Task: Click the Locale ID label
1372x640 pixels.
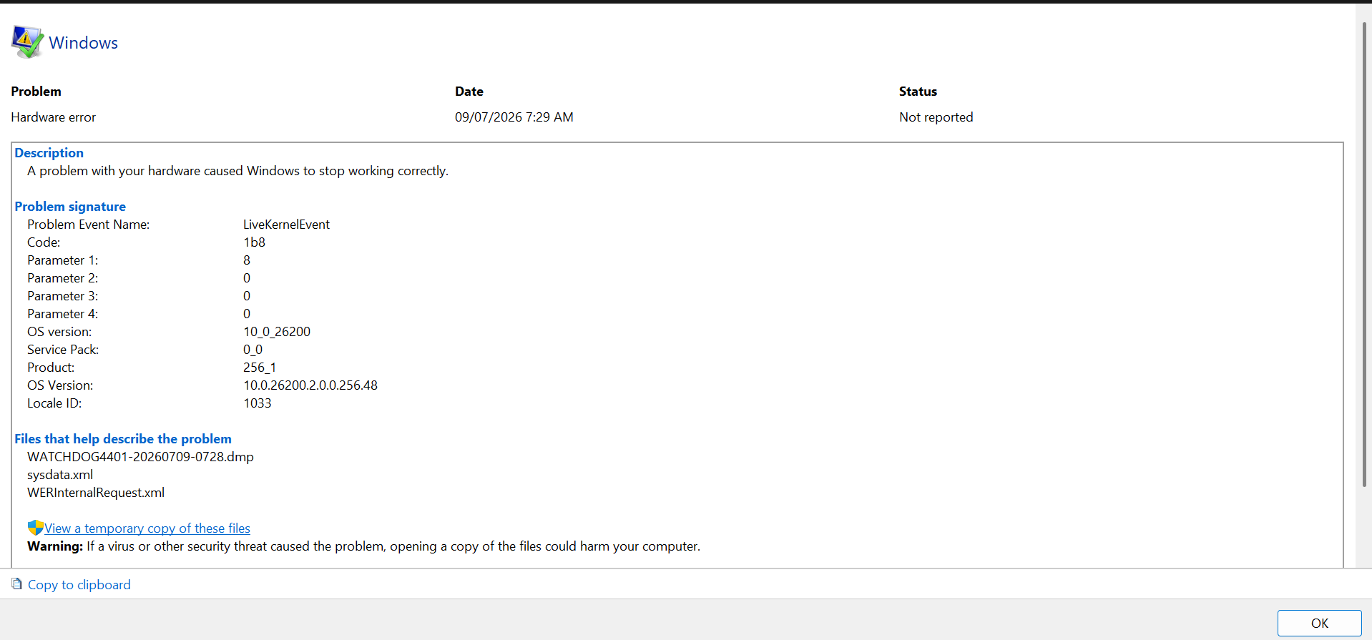Action: (x=54, y=403)
